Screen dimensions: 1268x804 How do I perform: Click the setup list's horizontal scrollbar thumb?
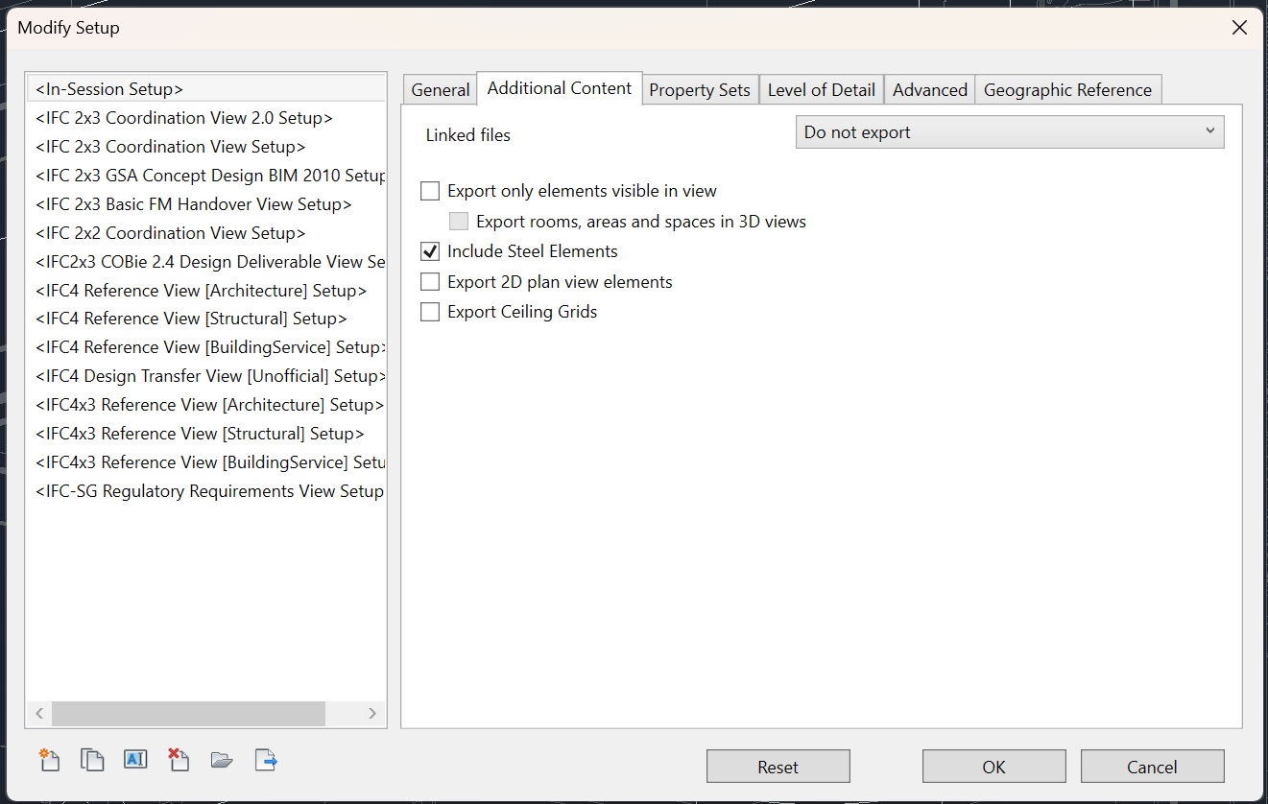188,713
